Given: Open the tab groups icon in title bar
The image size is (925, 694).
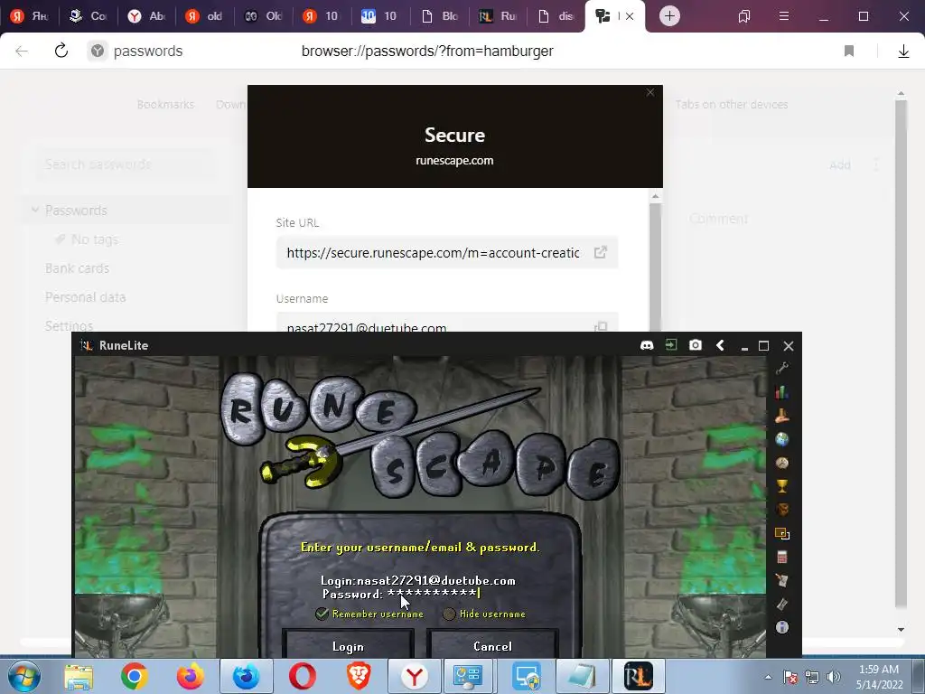Looking at the screenshot, I should 744,16.
